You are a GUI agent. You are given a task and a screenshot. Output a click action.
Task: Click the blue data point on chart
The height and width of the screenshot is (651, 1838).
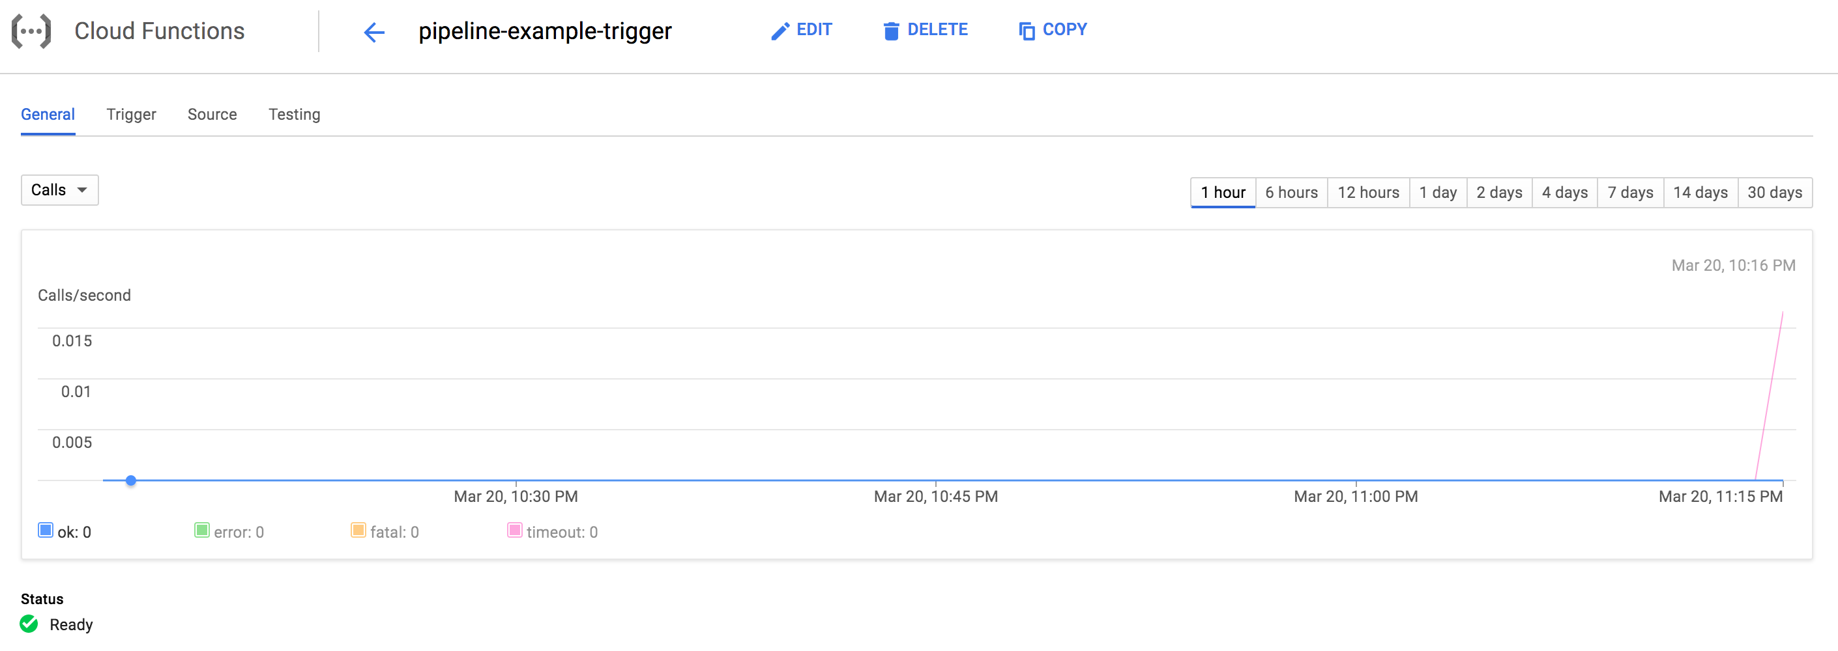[130, 480]
